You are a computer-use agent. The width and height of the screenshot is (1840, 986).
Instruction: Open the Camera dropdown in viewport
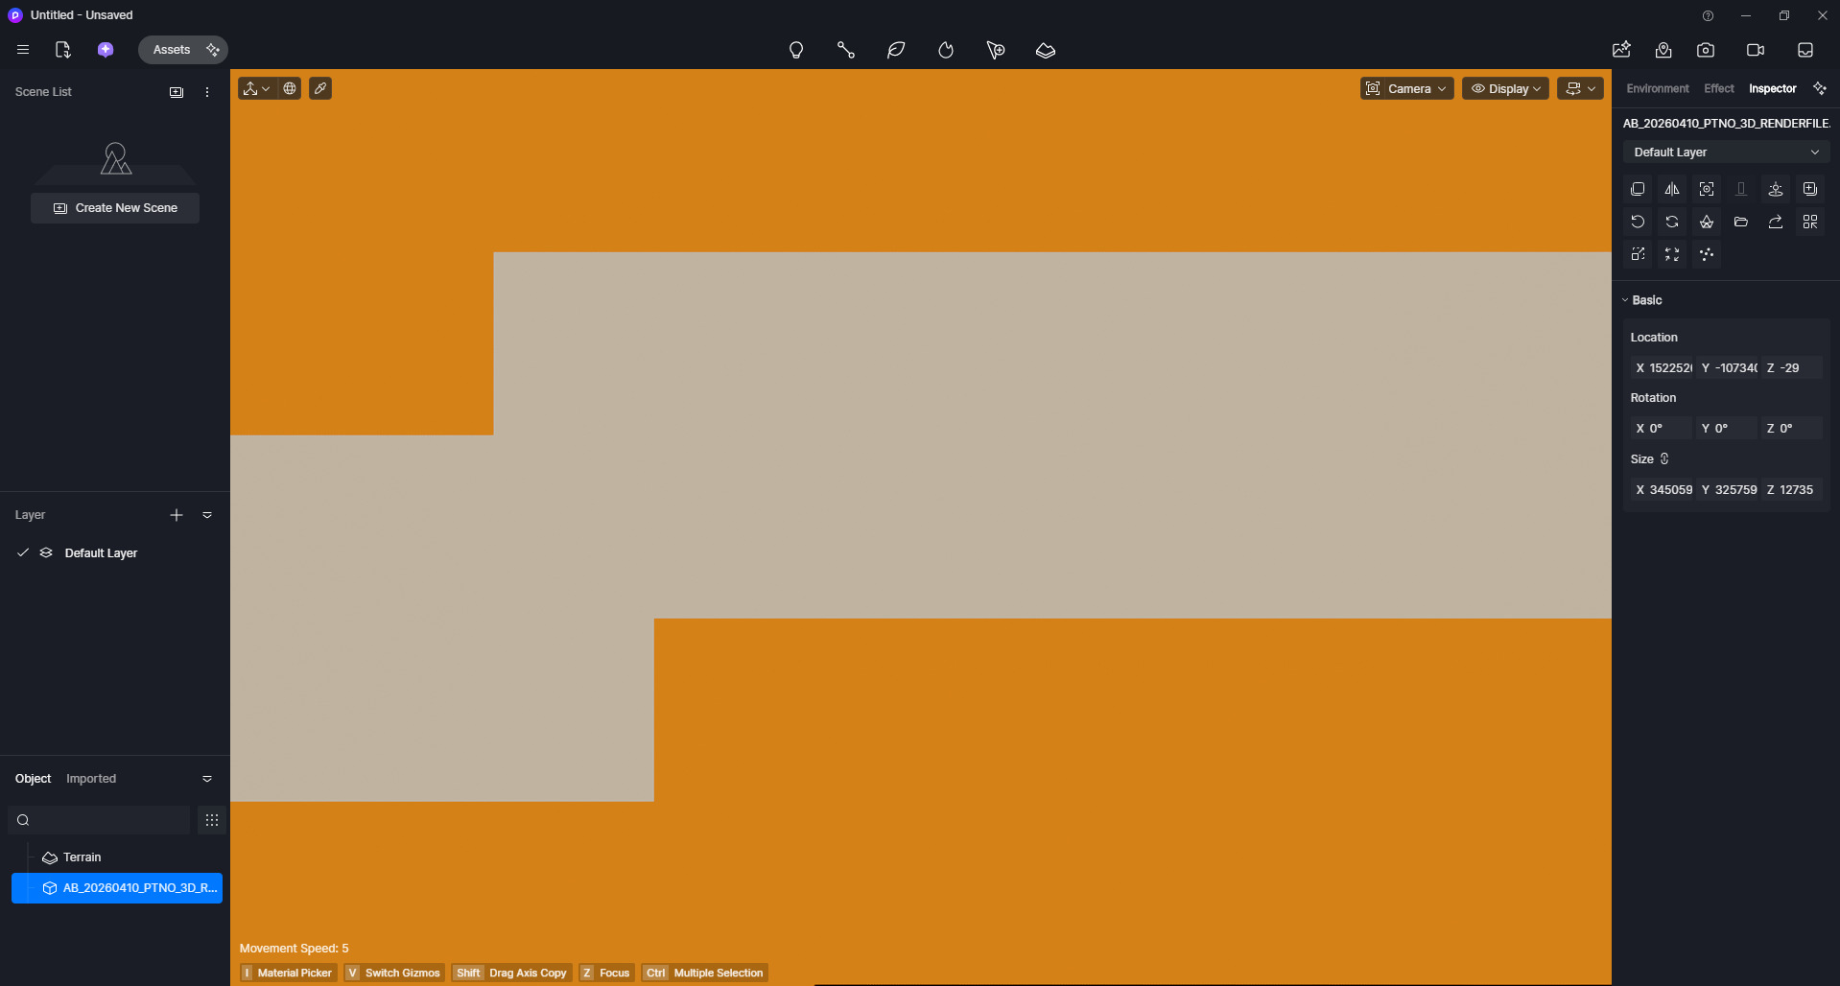tap(1406, 88)
